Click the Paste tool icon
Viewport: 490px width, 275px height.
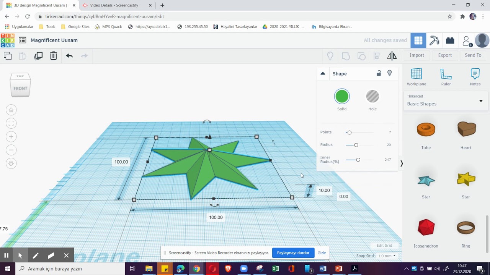coord(23,56)
